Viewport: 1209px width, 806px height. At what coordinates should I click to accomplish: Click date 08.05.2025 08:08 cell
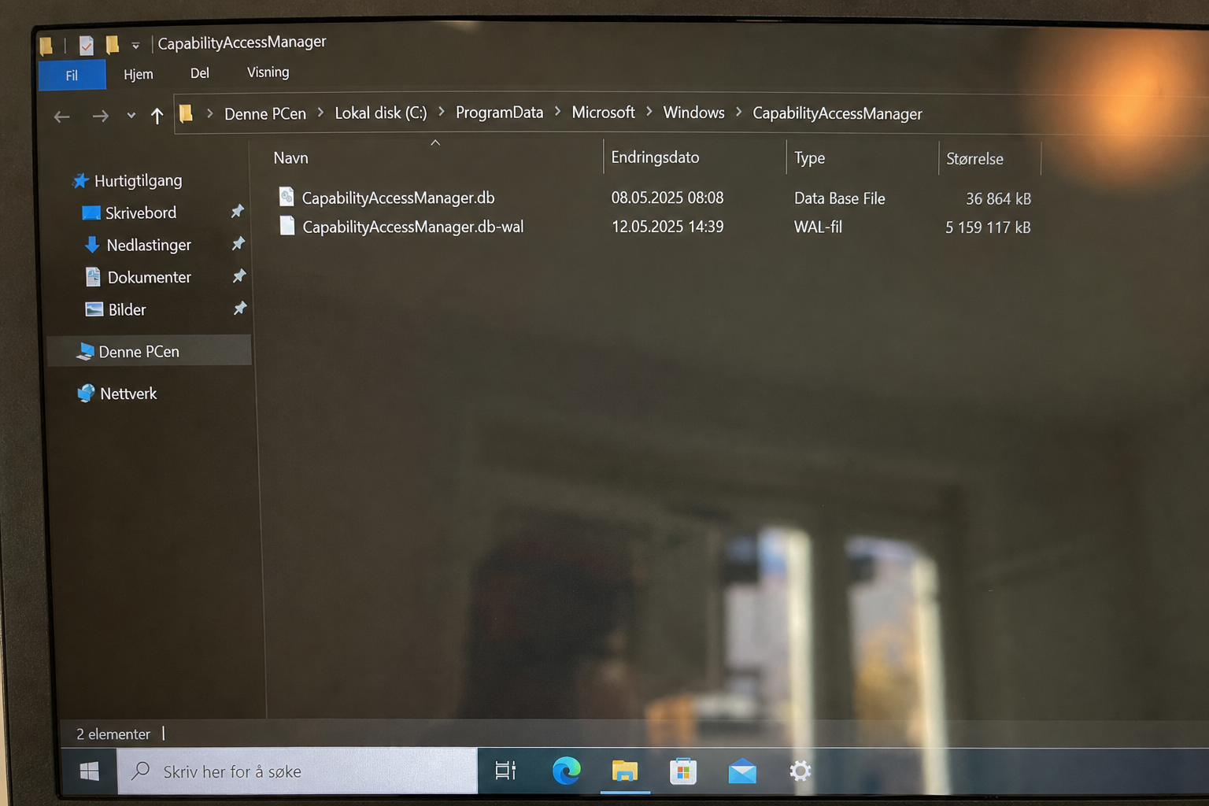click(667, 198)
